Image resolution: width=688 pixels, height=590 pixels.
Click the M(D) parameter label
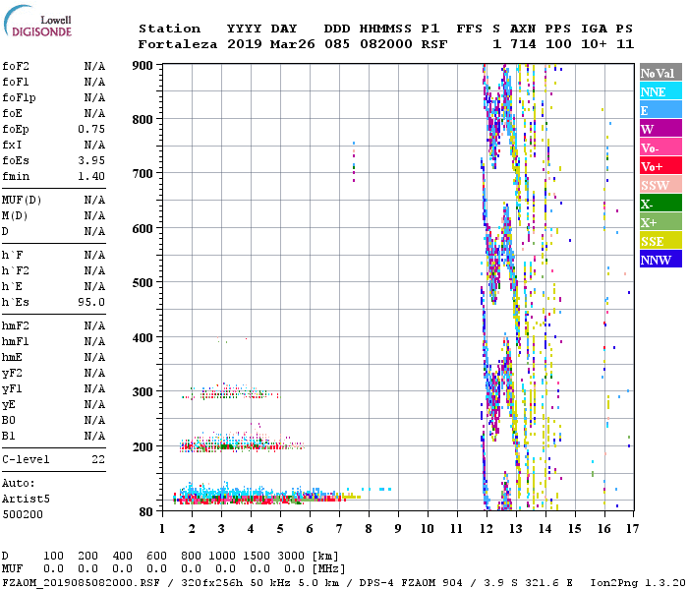15,216
